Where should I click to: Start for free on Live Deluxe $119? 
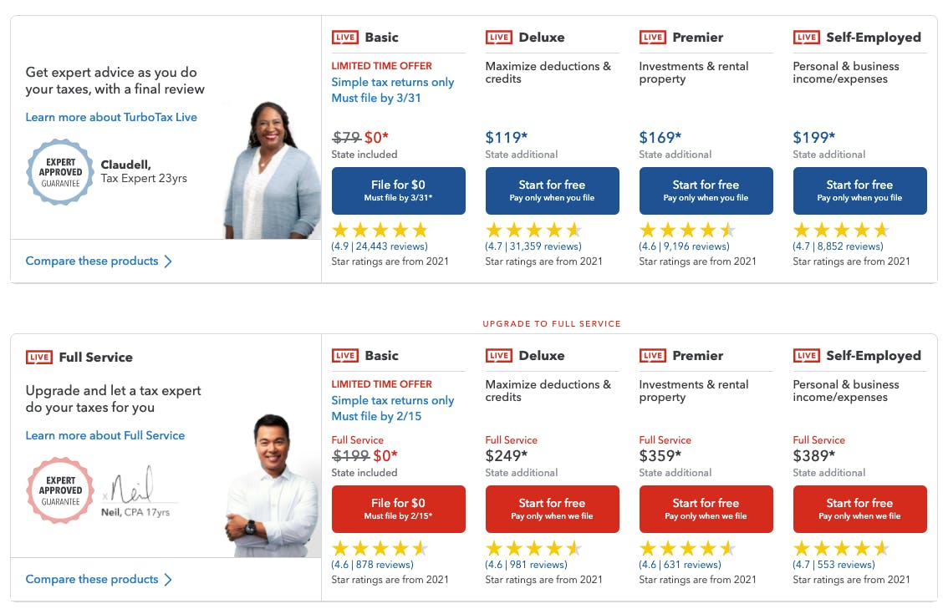(552, 190)
